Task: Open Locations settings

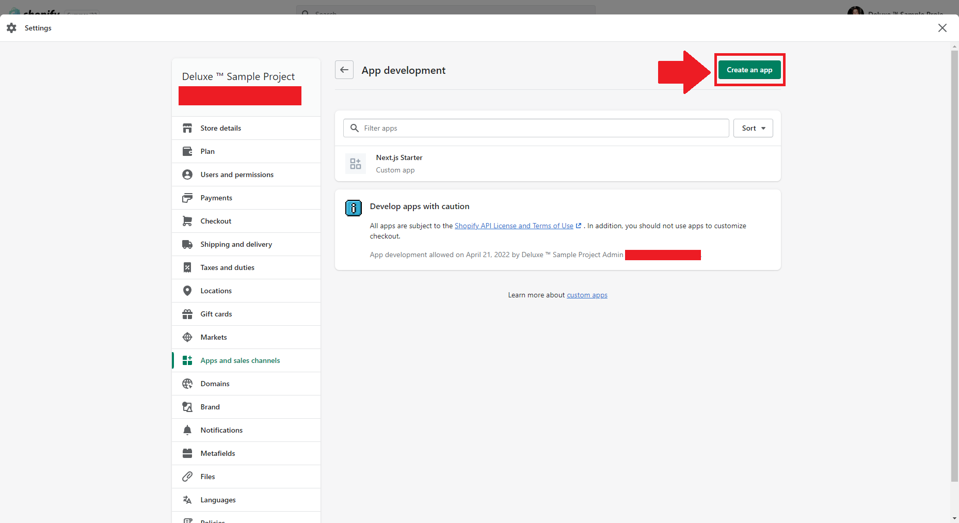Action: point(246,291)
